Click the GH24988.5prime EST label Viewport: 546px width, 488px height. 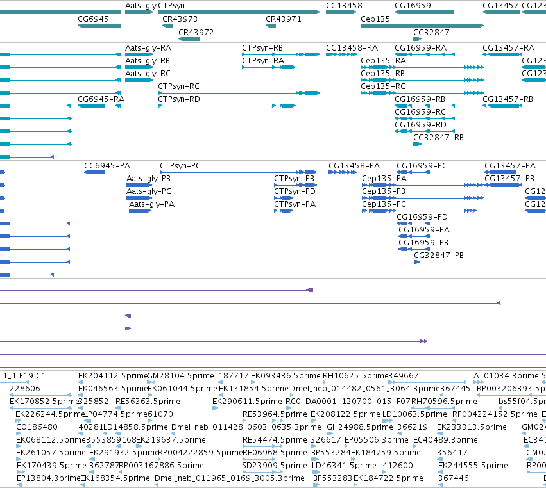[x=360, y=427]
